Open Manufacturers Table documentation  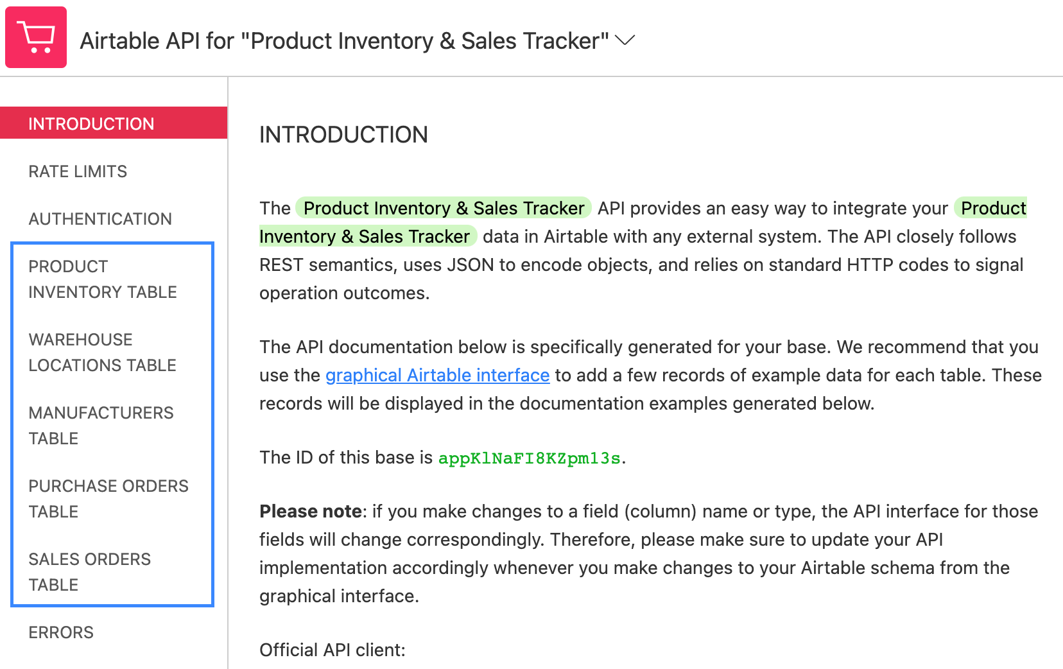click(x=101, y=426)
